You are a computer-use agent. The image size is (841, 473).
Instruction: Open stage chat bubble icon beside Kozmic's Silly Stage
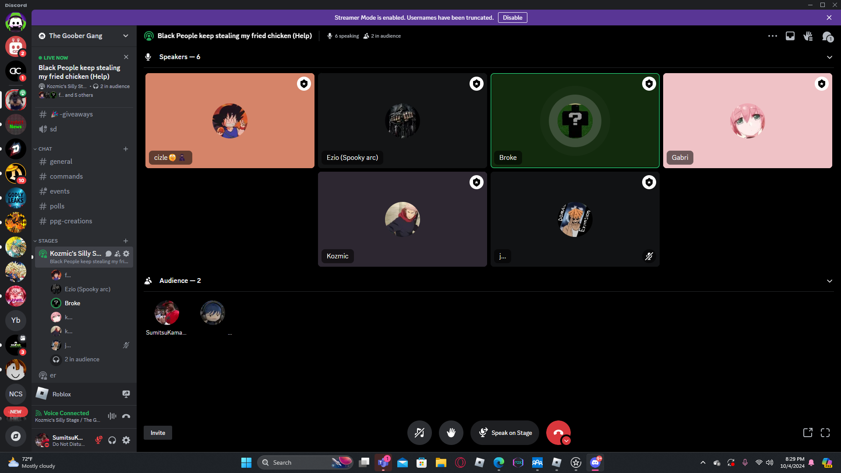click(x=109, y=254)
